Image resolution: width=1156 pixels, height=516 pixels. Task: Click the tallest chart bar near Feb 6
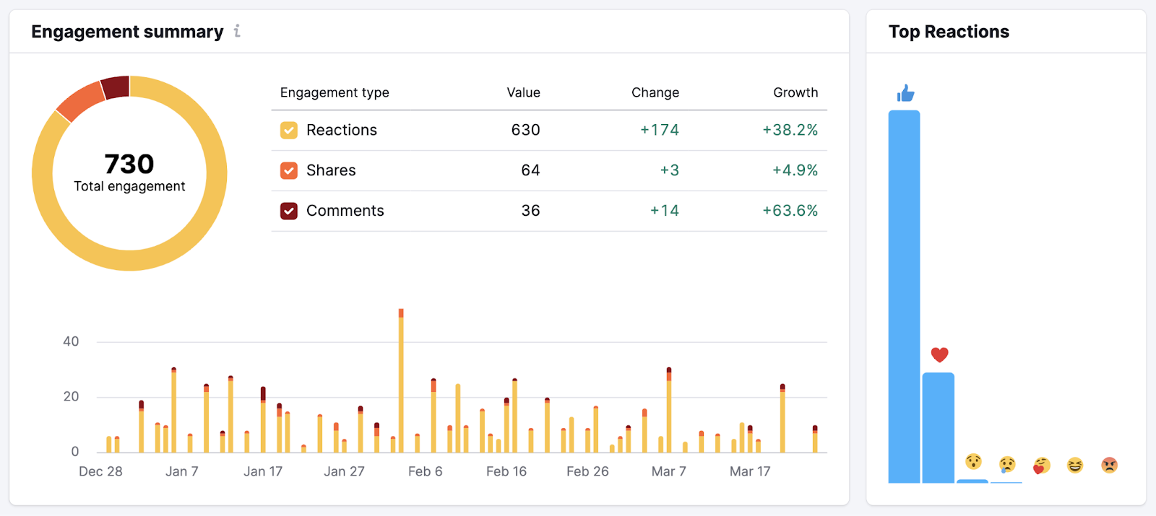tap(401, 382)
